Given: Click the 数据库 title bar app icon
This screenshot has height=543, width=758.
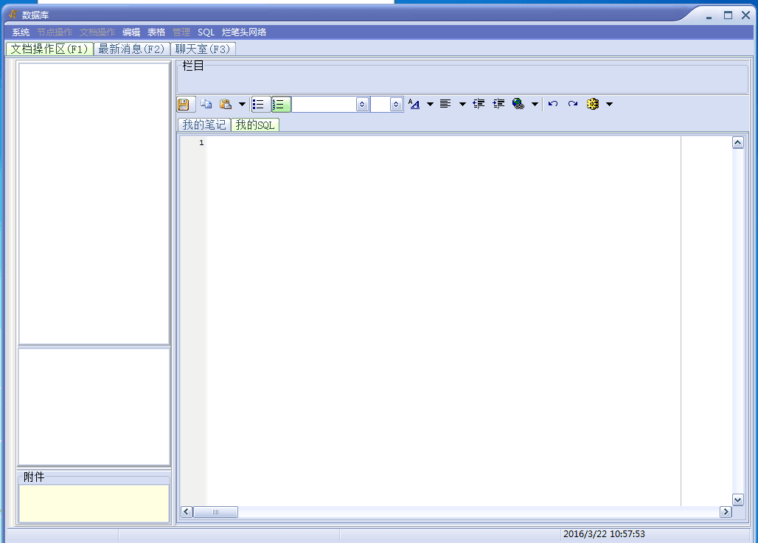Looking at the screenshot, I should coord(13,15).
